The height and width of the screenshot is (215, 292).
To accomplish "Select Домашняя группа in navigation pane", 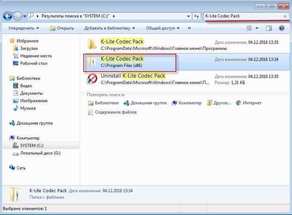I will click(35, 123).
